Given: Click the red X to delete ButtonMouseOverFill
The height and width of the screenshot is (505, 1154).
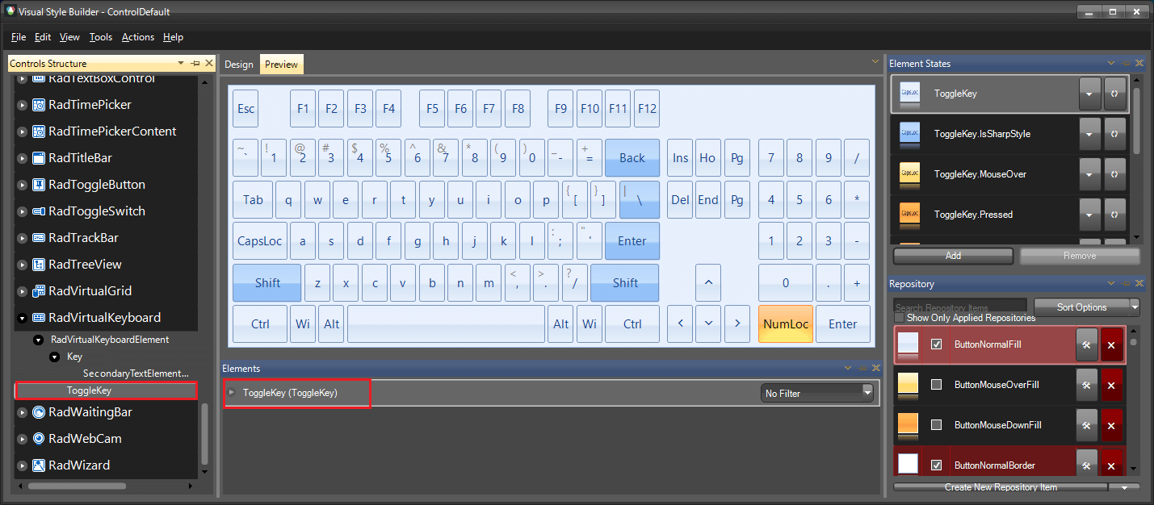Looking at the screenshot, I should click(x=1112, y=385).
